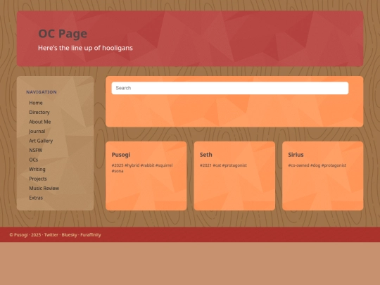
Task: Go to Projects in the sidebar
Action: (38, 179)
